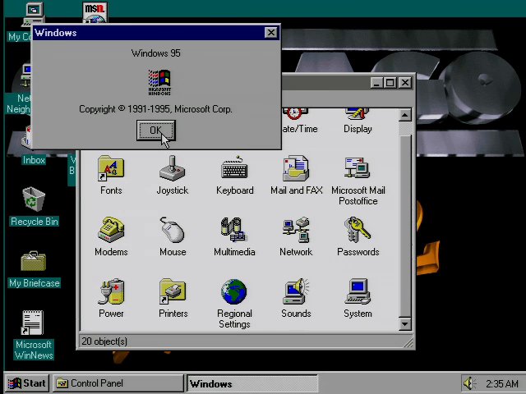Open the Start menu
This screenshot has height=394, width=526.
[27, 383]
